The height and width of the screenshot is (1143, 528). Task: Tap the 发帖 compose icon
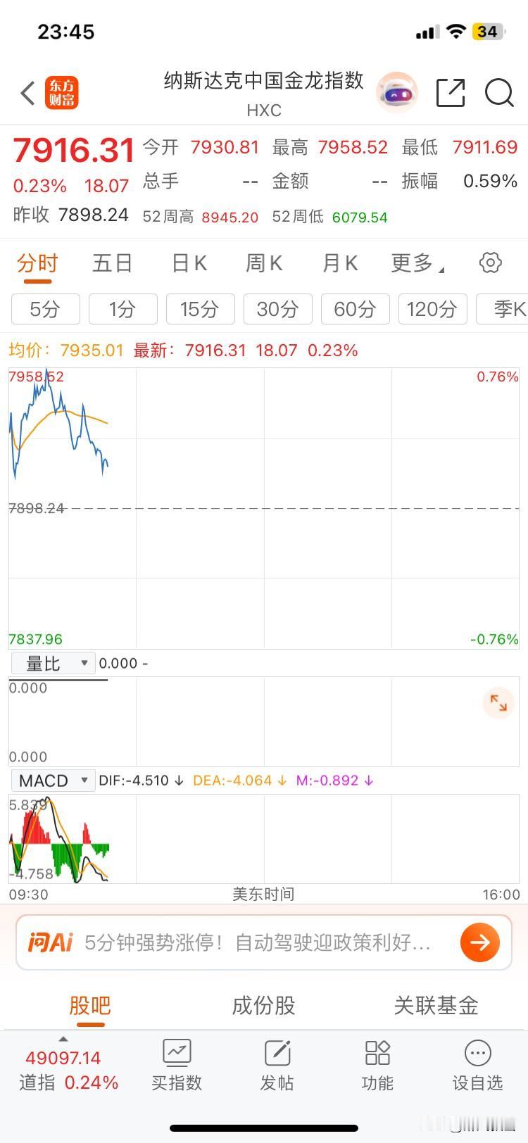pyautogui.click(x=277, y=1053)
